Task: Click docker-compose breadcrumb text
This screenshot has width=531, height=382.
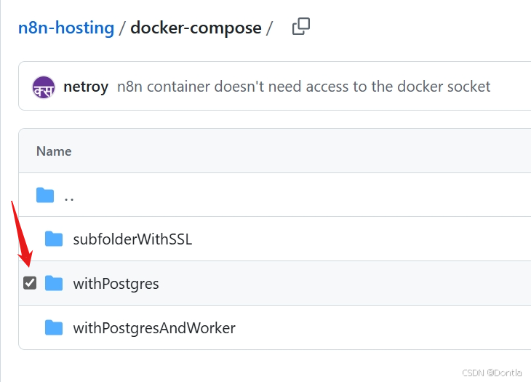Action: (196, 28)
